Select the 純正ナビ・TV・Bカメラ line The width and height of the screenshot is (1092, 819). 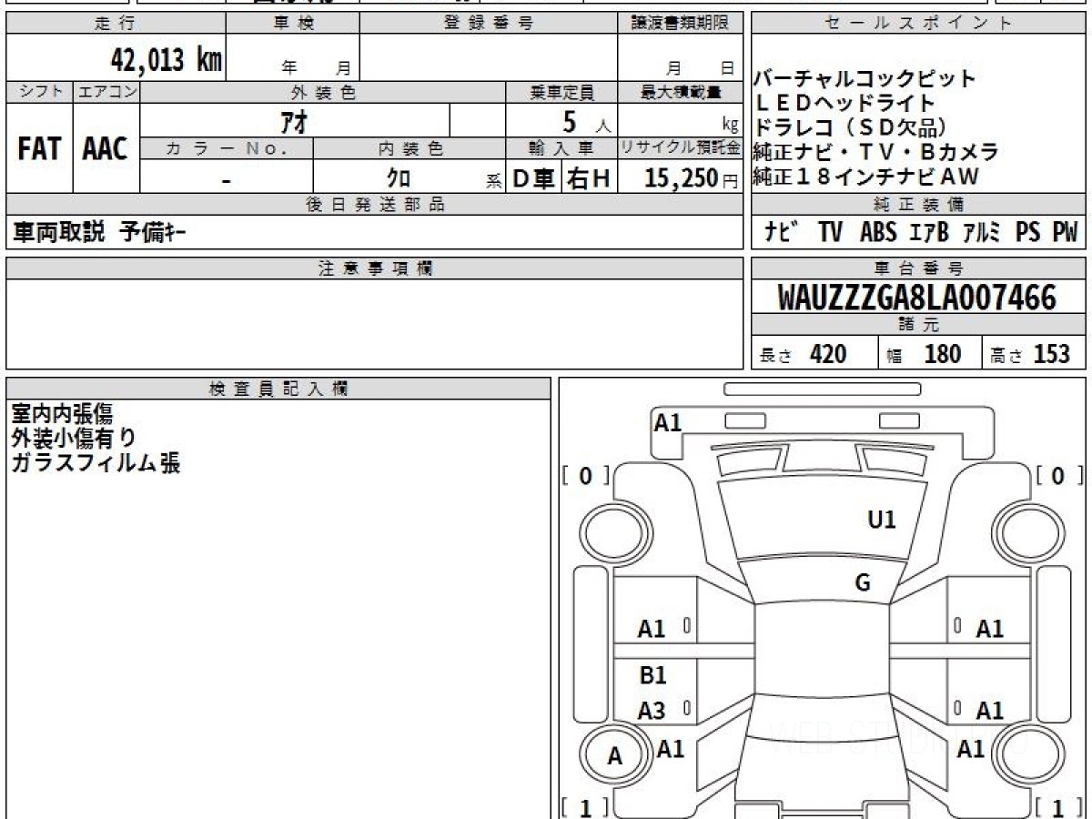pos(875,152)
